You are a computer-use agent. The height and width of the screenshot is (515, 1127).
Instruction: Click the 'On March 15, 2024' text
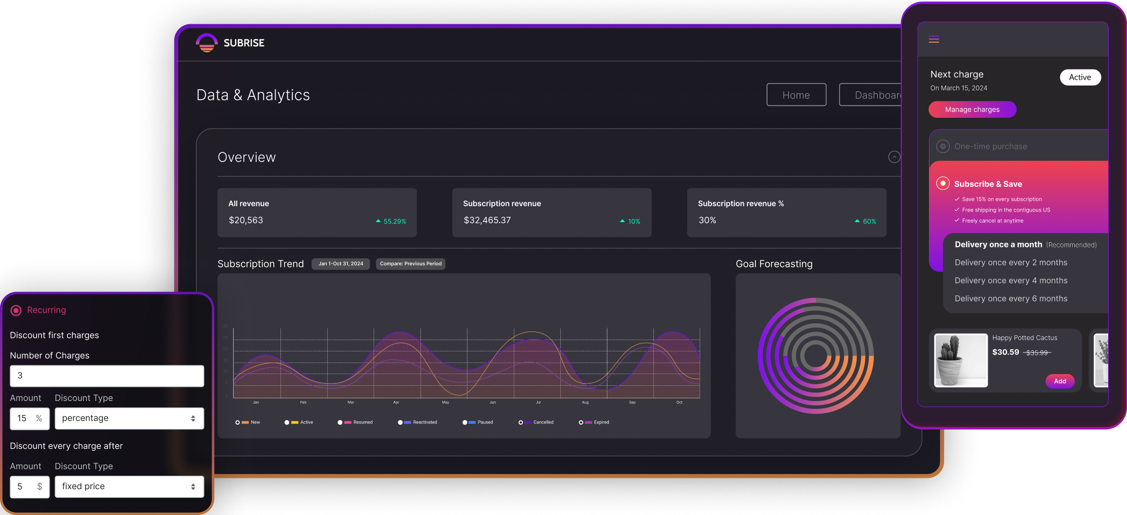(959, 88)
